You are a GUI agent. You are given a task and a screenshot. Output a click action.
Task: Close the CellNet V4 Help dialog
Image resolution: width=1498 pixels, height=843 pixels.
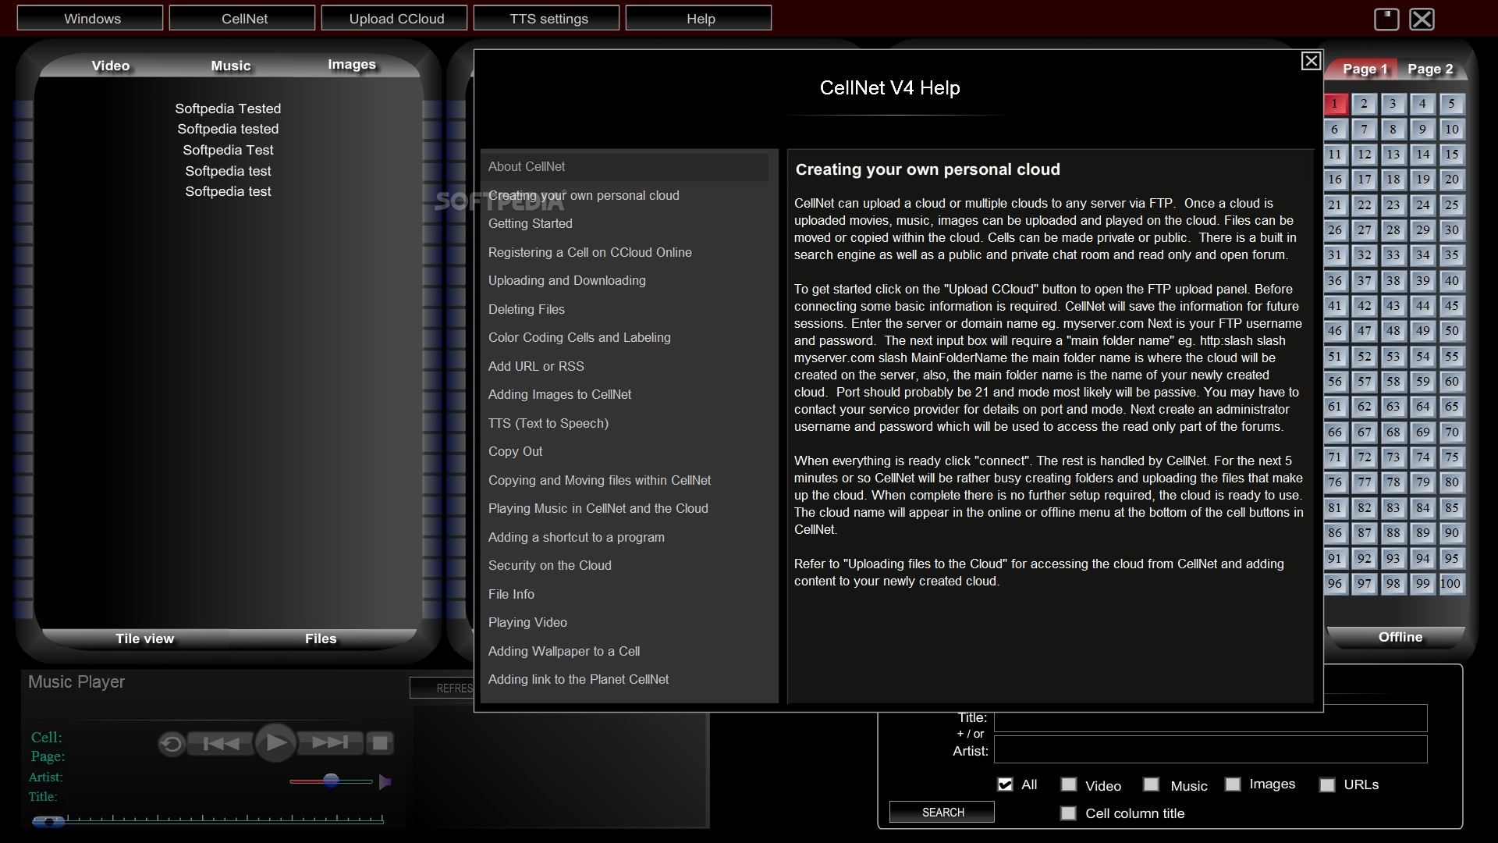[x=1311, y=61]
